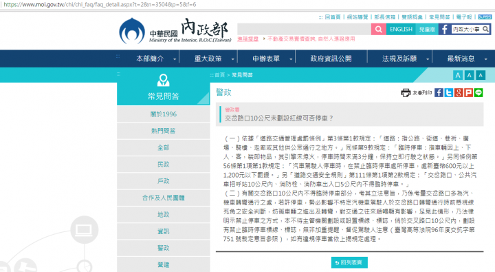
Task: Share article on Facebook
Action: coord(439,93)
